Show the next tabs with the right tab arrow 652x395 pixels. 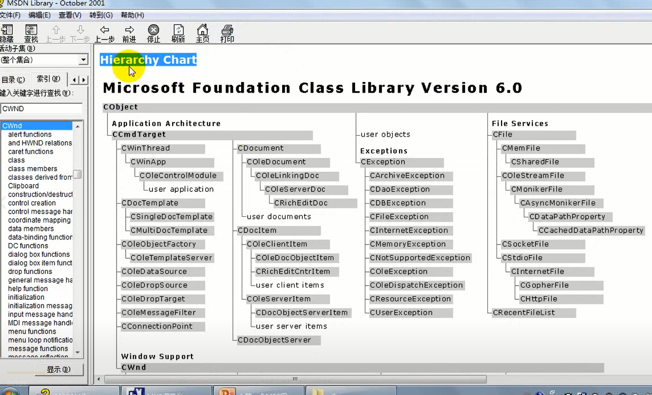click(84, 80)
